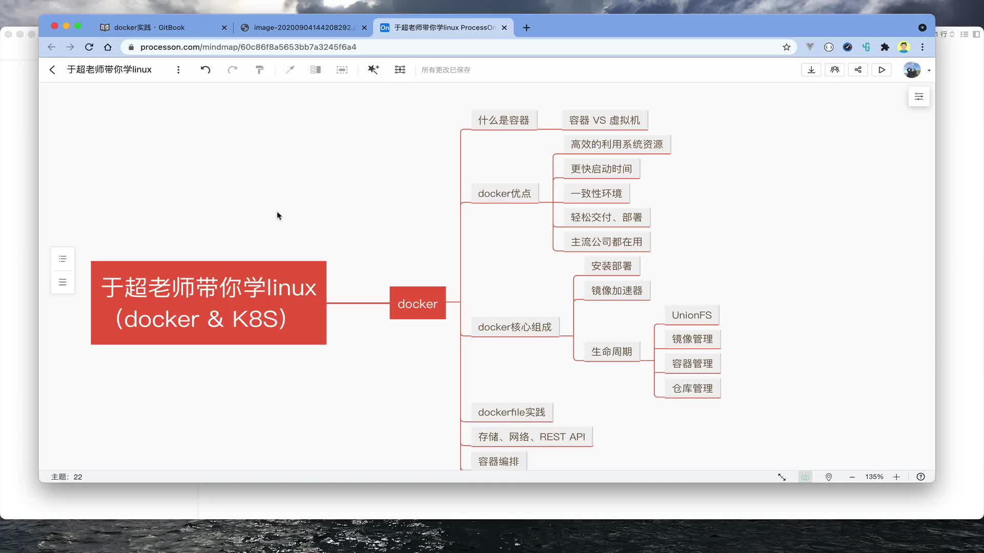Select the central topic 于超老师带你学linux
Image resolution: width=984 pixels, height=553 pixels.
click(209, 303)
